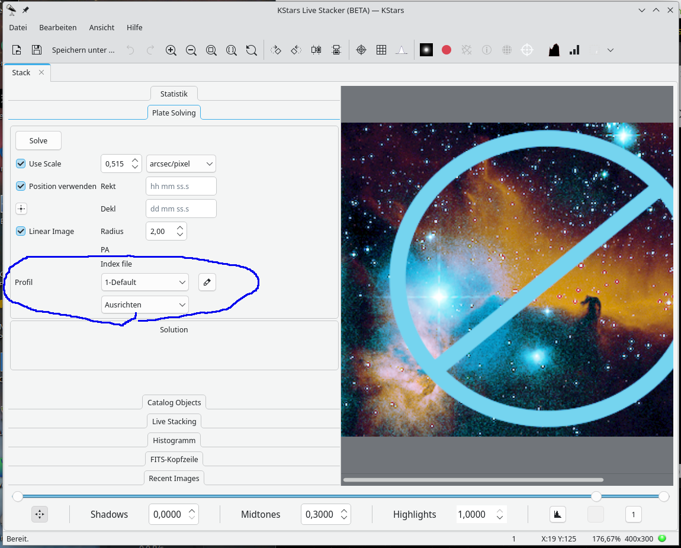The height and width of the screenshot is (548, 681).
Task: Zoom out of the image
Action: (191, 50)
